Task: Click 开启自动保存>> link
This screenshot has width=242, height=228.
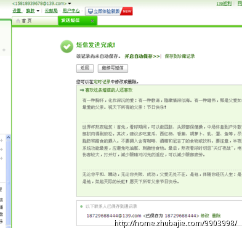Action: [142, 56]
